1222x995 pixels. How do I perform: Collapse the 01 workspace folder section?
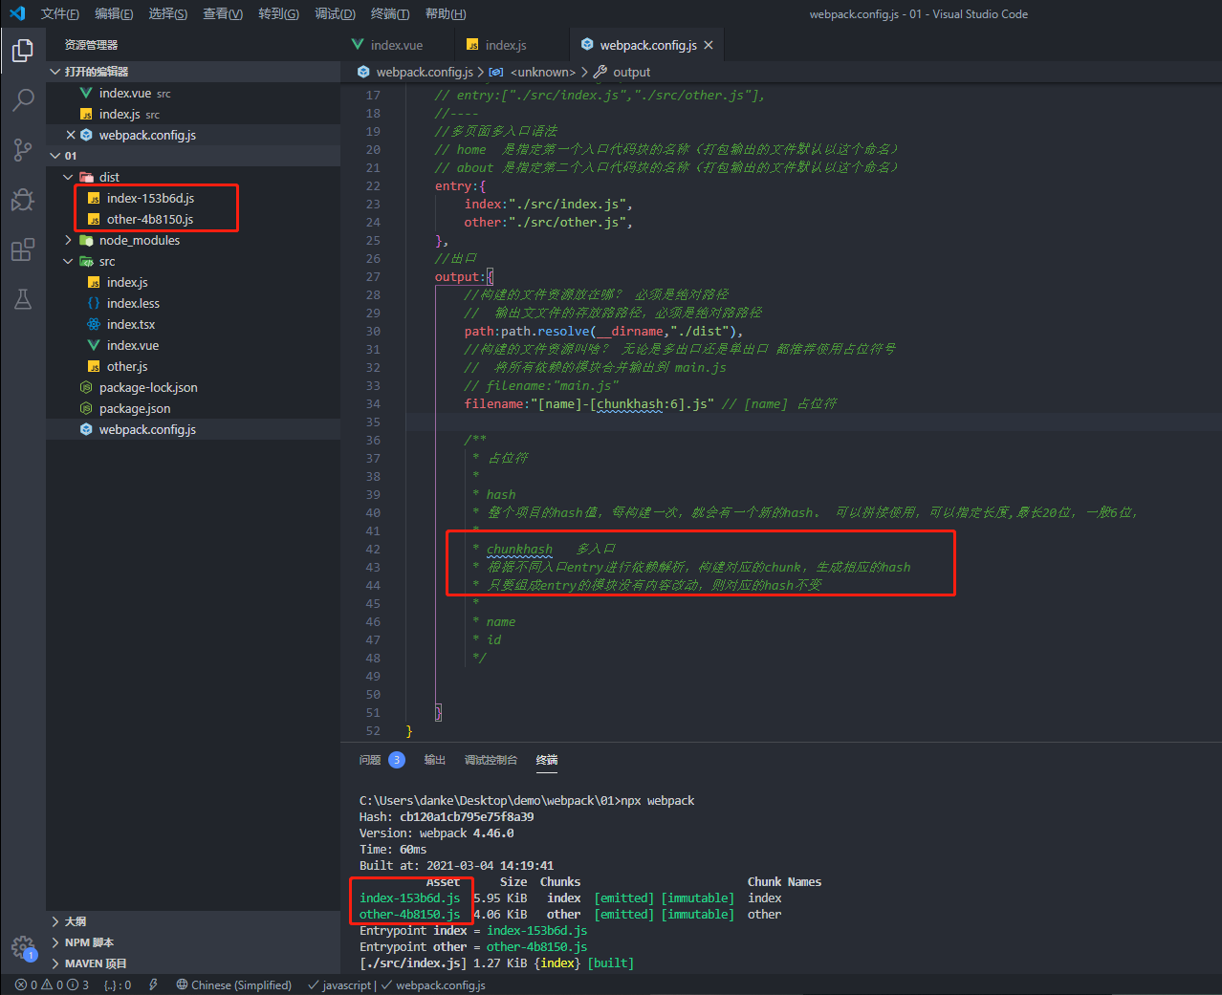193,156
